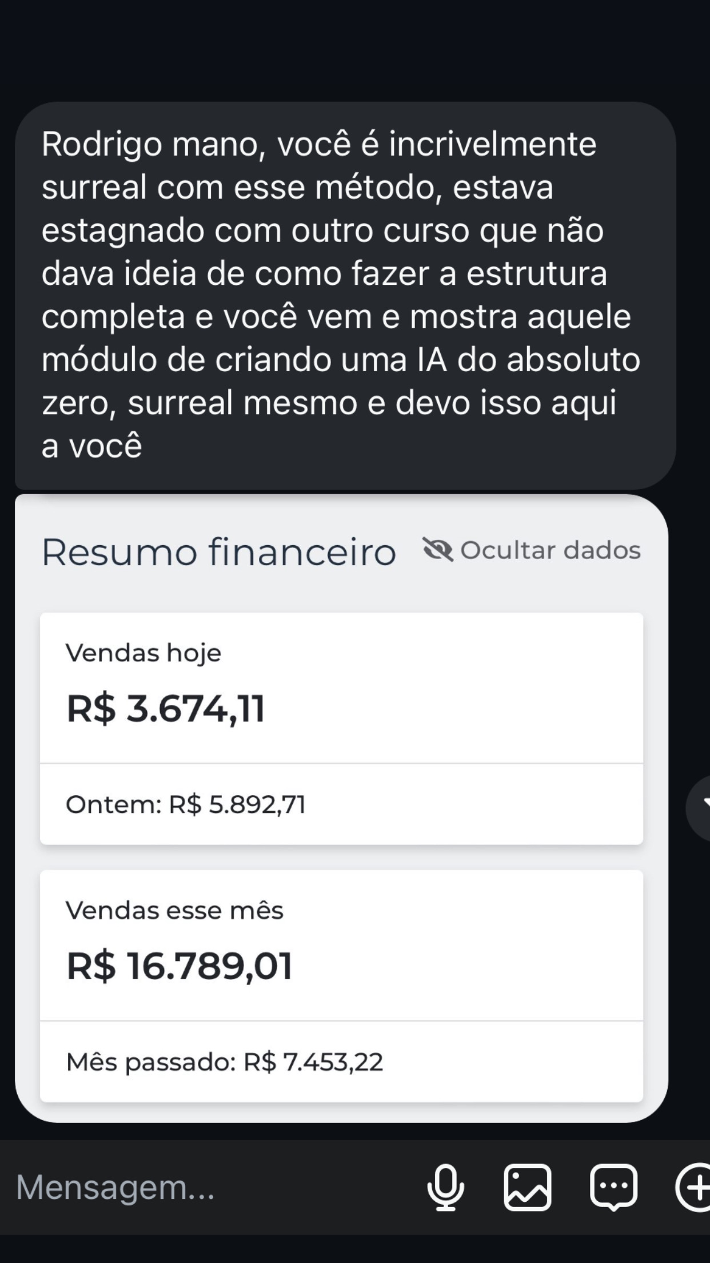Click the Mês passado: R$ 7.453,22 row

tap(341, 1062)
